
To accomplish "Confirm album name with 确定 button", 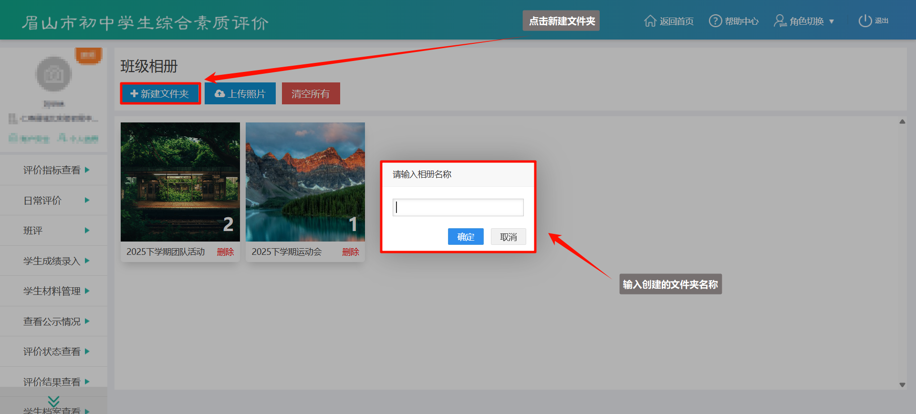I will click(466, 237).
